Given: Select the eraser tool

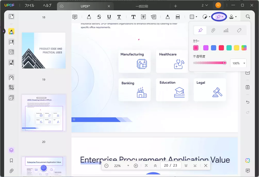Looking at the screenshot, I should (178, 17).
